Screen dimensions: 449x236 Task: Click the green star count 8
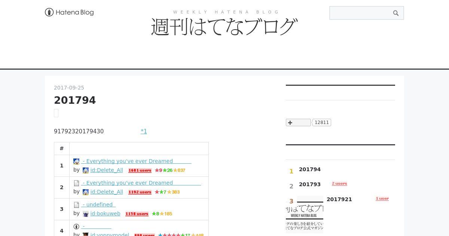pyautogui.click(x=155, y=214)
